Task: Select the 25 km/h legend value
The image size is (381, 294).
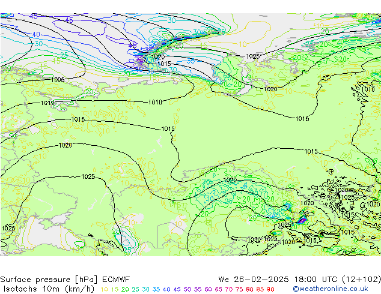Action: pos(135,289)
